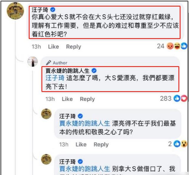The width and height of the screenshot is (189, 175).
Task: Click the angry reaction emoji on the top comment
Action: click(170, 46)
